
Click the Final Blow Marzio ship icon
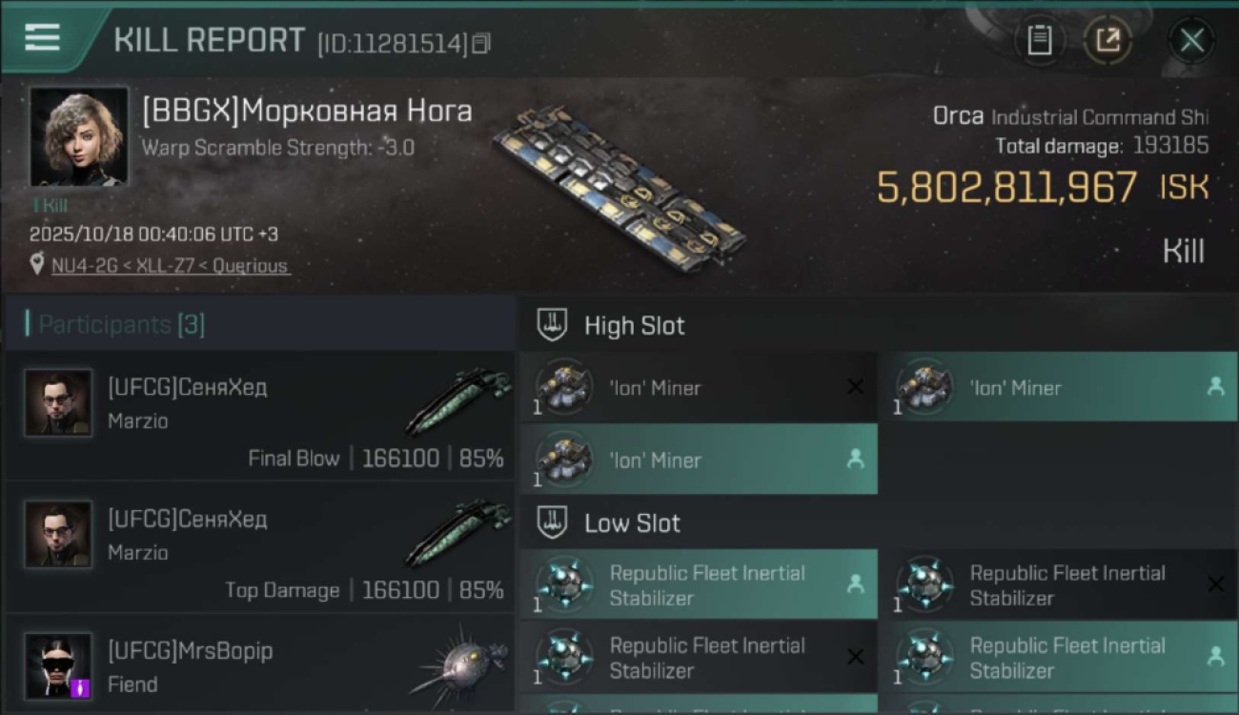tap(458, 400)
